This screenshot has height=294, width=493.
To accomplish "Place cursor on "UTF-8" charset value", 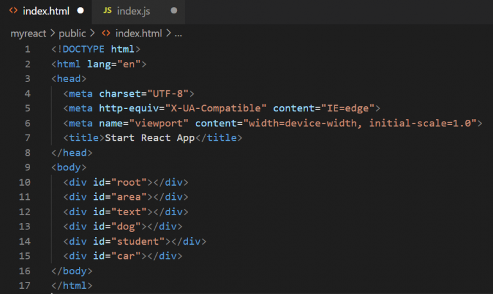I will click(x=166, y=94).
